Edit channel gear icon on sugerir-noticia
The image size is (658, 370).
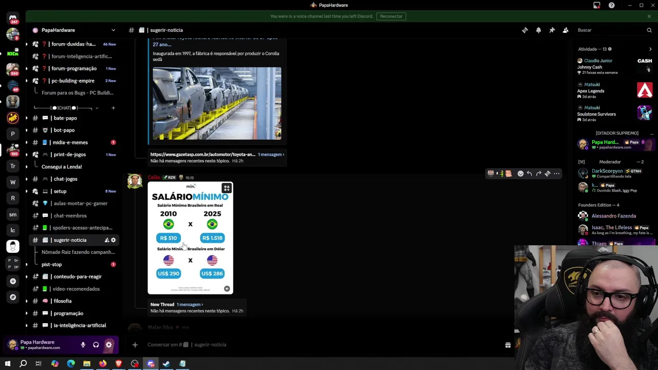[x=113, y=240]
